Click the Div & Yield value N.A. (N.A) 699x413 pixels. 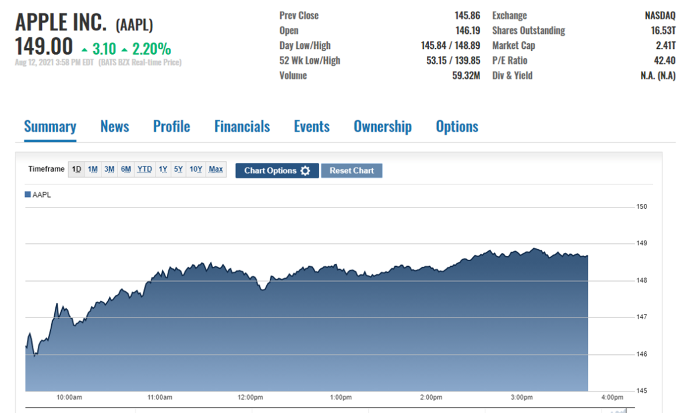click(x=658, y=76)
